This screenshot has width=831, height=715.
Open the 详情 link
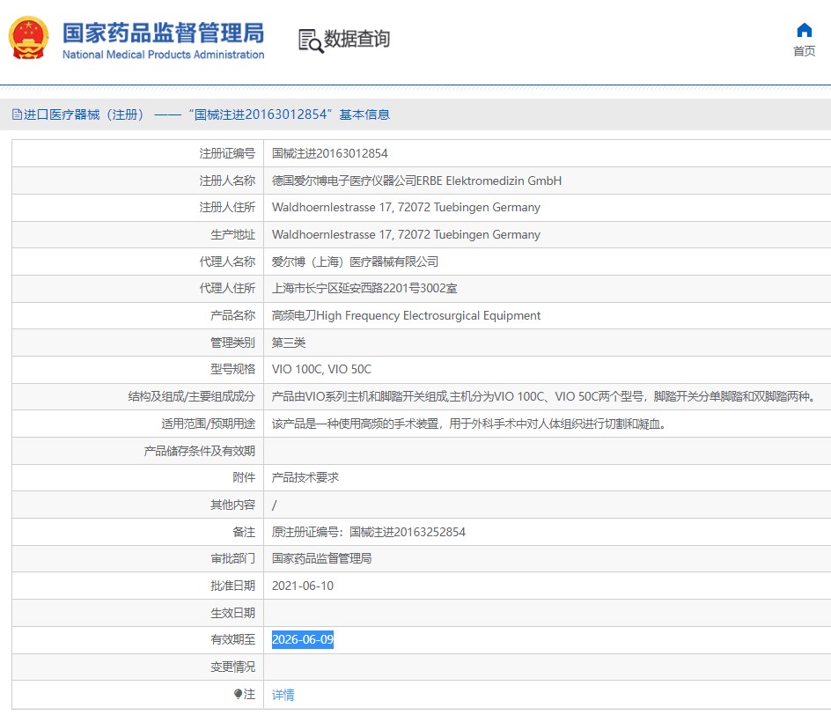point(283,695)
